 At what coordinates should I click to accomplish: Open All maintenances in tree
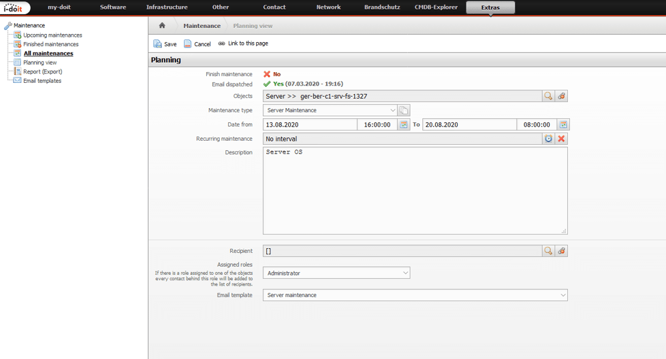click(x=49, y=53)
